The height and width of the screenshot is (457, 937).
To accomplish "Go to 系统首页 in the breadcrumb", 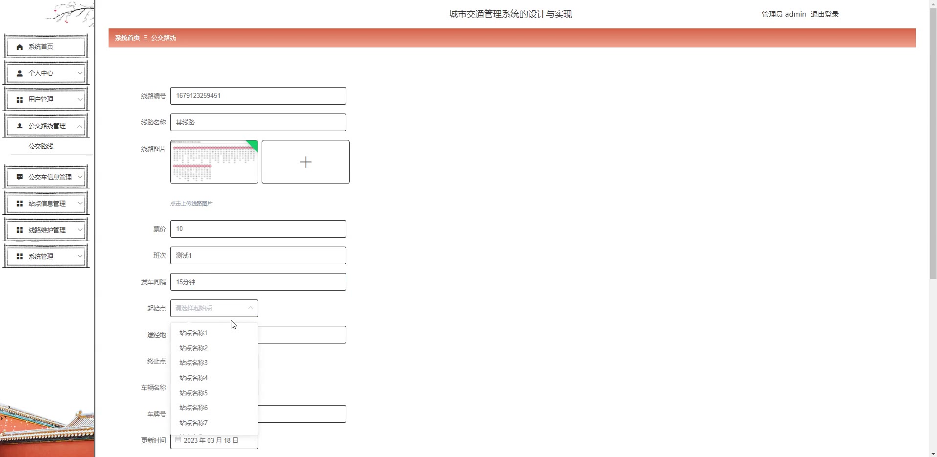I will [128, 38].
